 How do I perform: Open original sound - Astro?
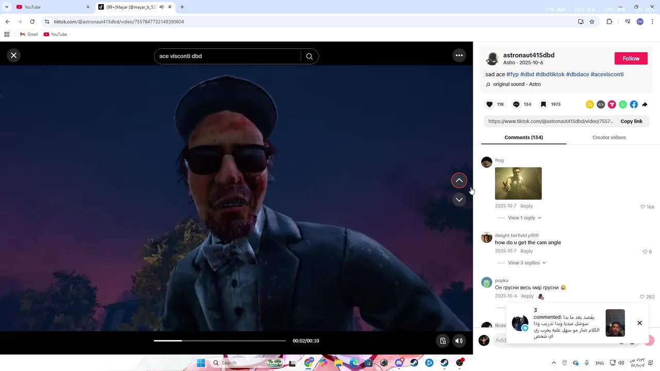click(517, 84)
